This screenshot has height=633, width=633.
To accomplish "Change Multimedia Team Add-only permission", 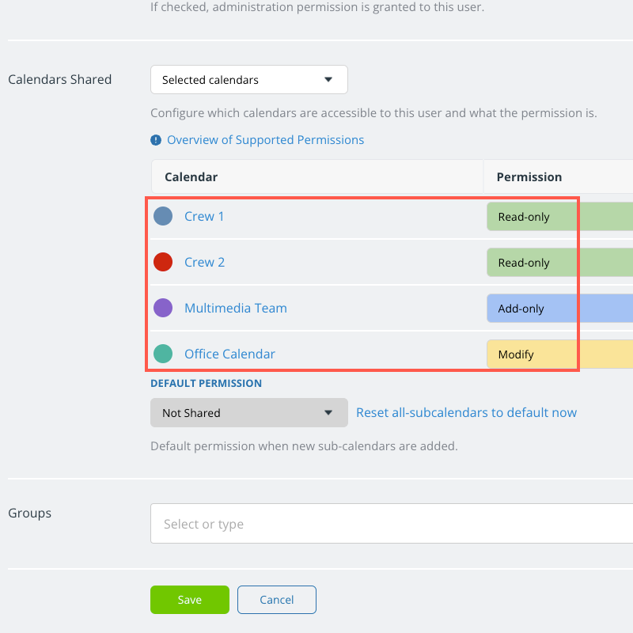I will point(560,309).
